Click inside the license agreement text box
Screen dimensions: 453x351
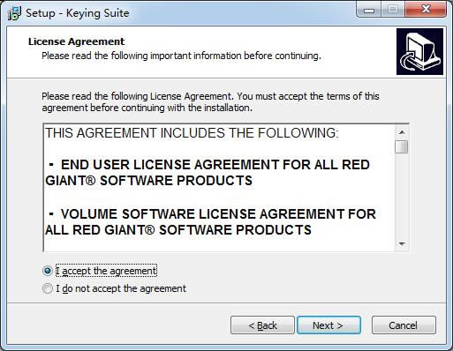pos(219,188)
